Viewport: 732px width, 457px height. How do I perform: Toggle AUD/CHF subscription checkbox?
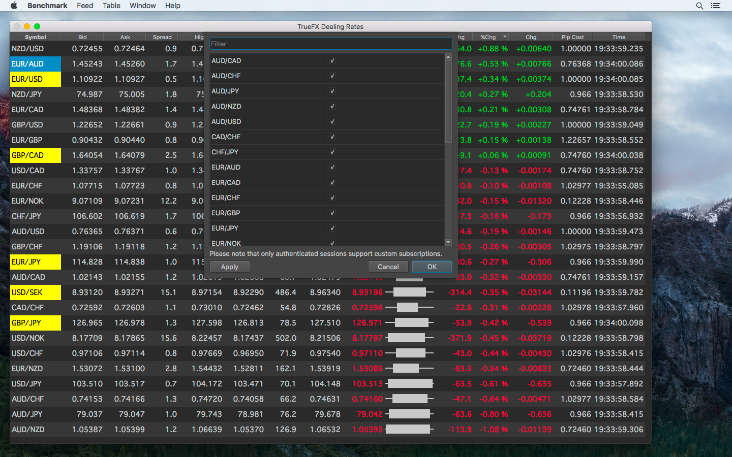point(332,76)
